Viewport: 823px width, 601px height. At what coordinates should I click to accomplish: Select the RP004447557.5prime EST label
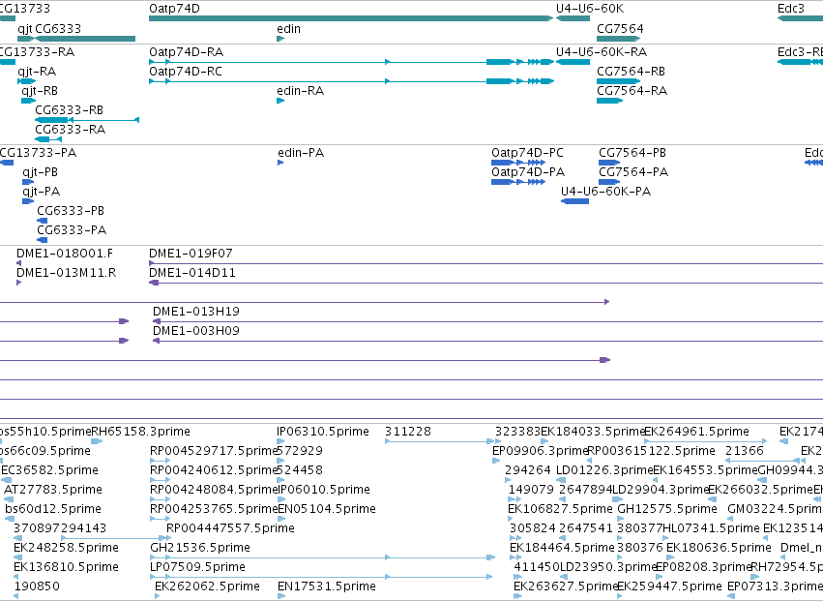point(230,528)
